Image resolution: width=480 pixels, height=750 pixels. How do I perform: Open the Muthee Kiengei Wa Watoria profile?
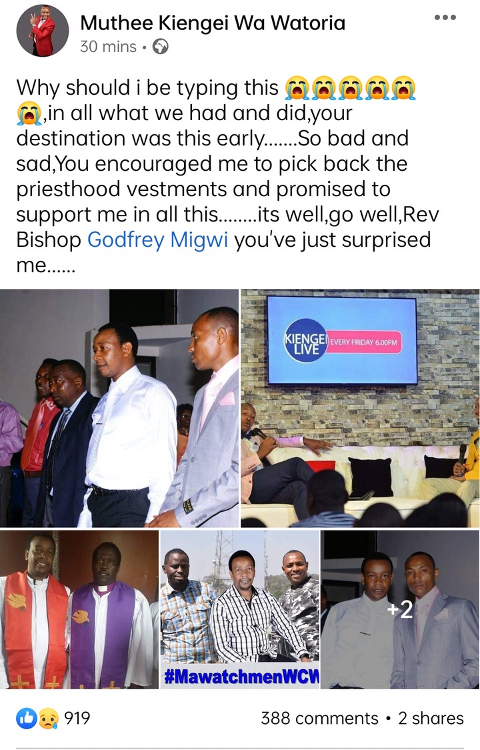coord(213,23)
